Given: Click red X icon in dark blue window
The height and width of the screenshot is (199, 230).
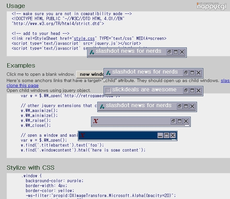Looking at the screenshot, I should pyautogui.click(x=82, y=135).
